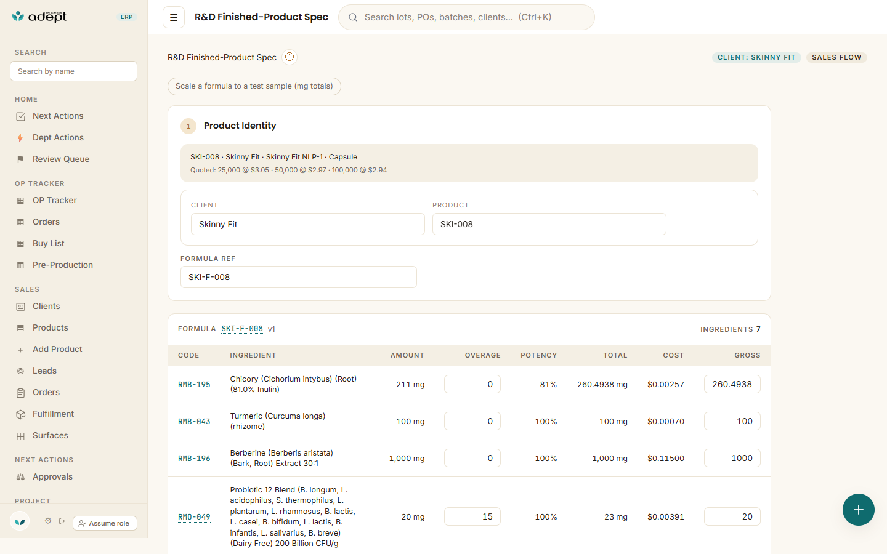Open ingredient code RMO-049 link
This screenshot has height=554, width=887.
point(194,517)
